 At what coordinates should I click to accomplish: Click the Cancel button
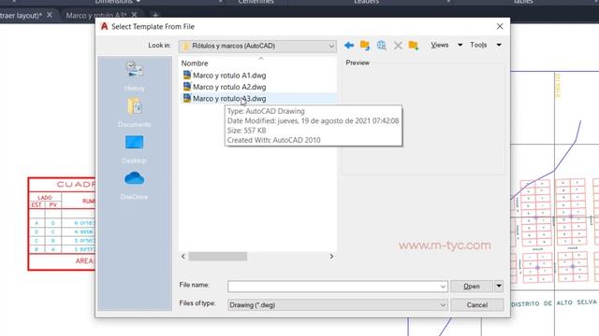click(x=476, y=305)
